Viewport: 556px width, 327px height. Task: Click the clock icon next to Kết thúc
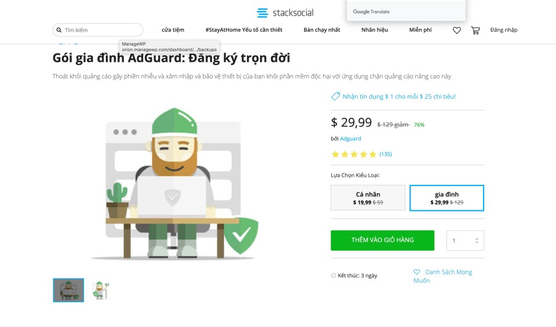click(x=334, y=276)
